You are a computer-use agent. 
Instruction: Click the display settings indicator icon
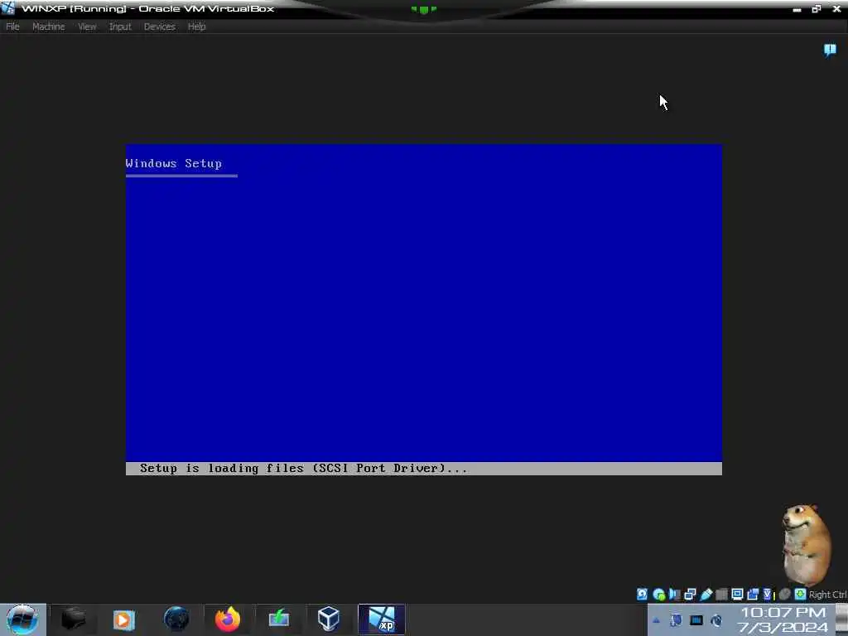tap(737, 595)
